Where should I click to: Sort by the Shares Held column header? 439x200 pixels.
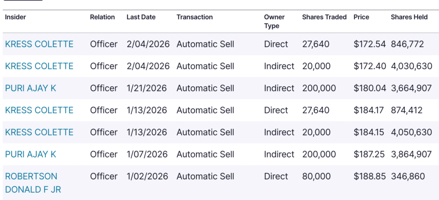409,17
